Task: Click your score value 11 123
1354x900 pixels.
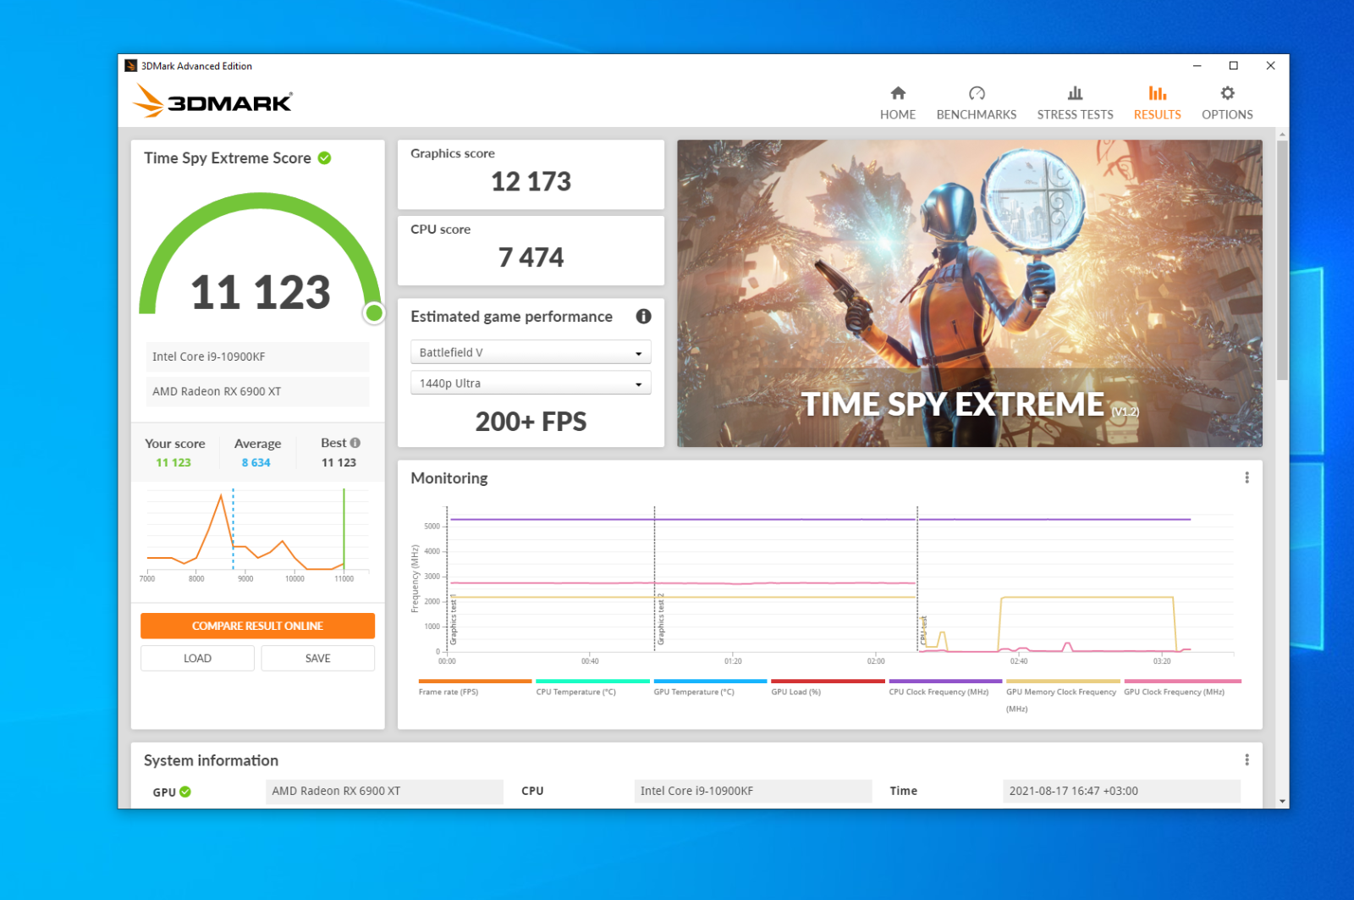Action: coord(173,462)
